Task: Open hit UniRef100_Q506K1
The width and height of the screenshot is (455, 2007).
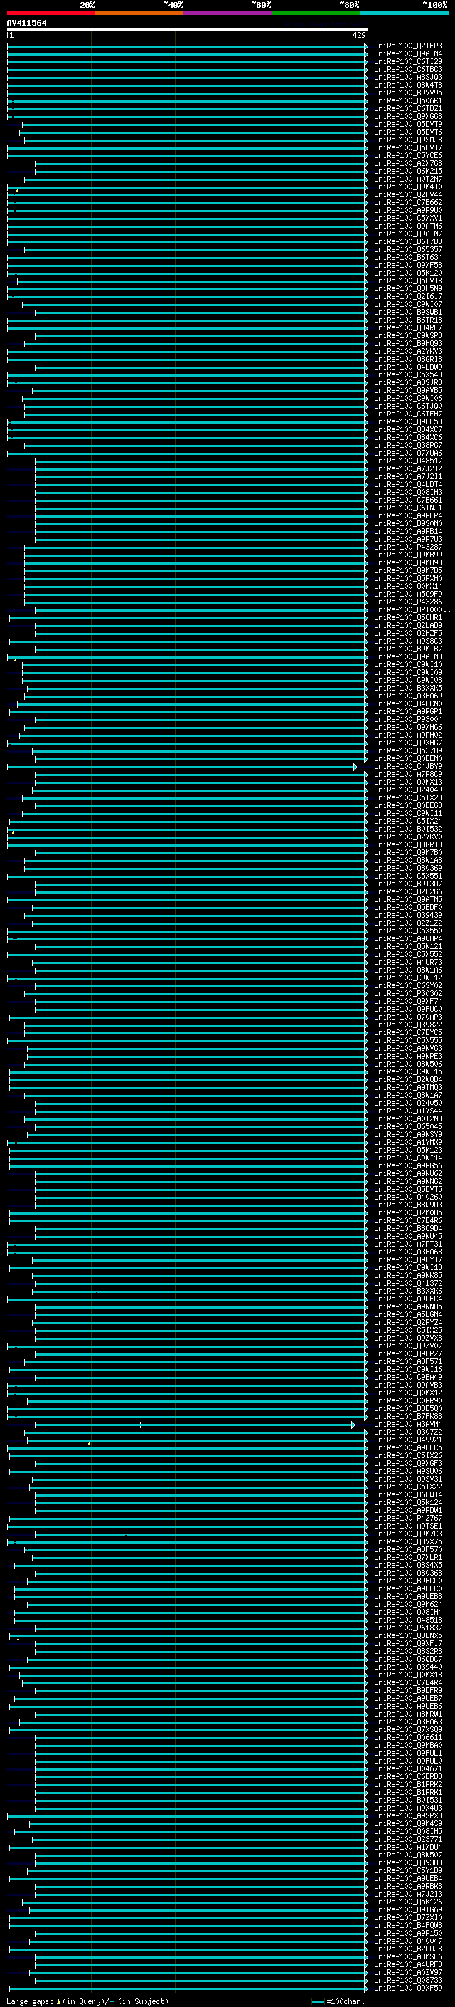Action: [408, 100]
